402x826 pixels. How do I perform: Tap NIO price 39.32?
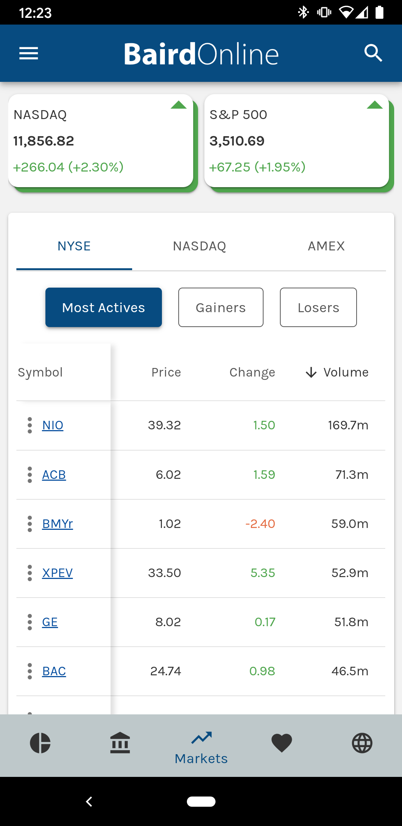[x=165, y=425]
